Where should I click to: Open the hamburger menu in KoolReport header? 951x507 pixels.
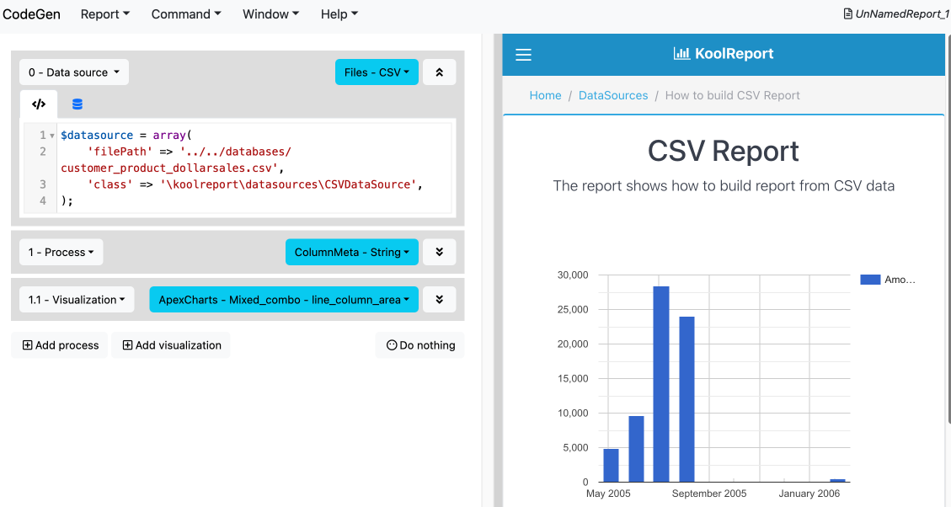click(x=523, y=55)
